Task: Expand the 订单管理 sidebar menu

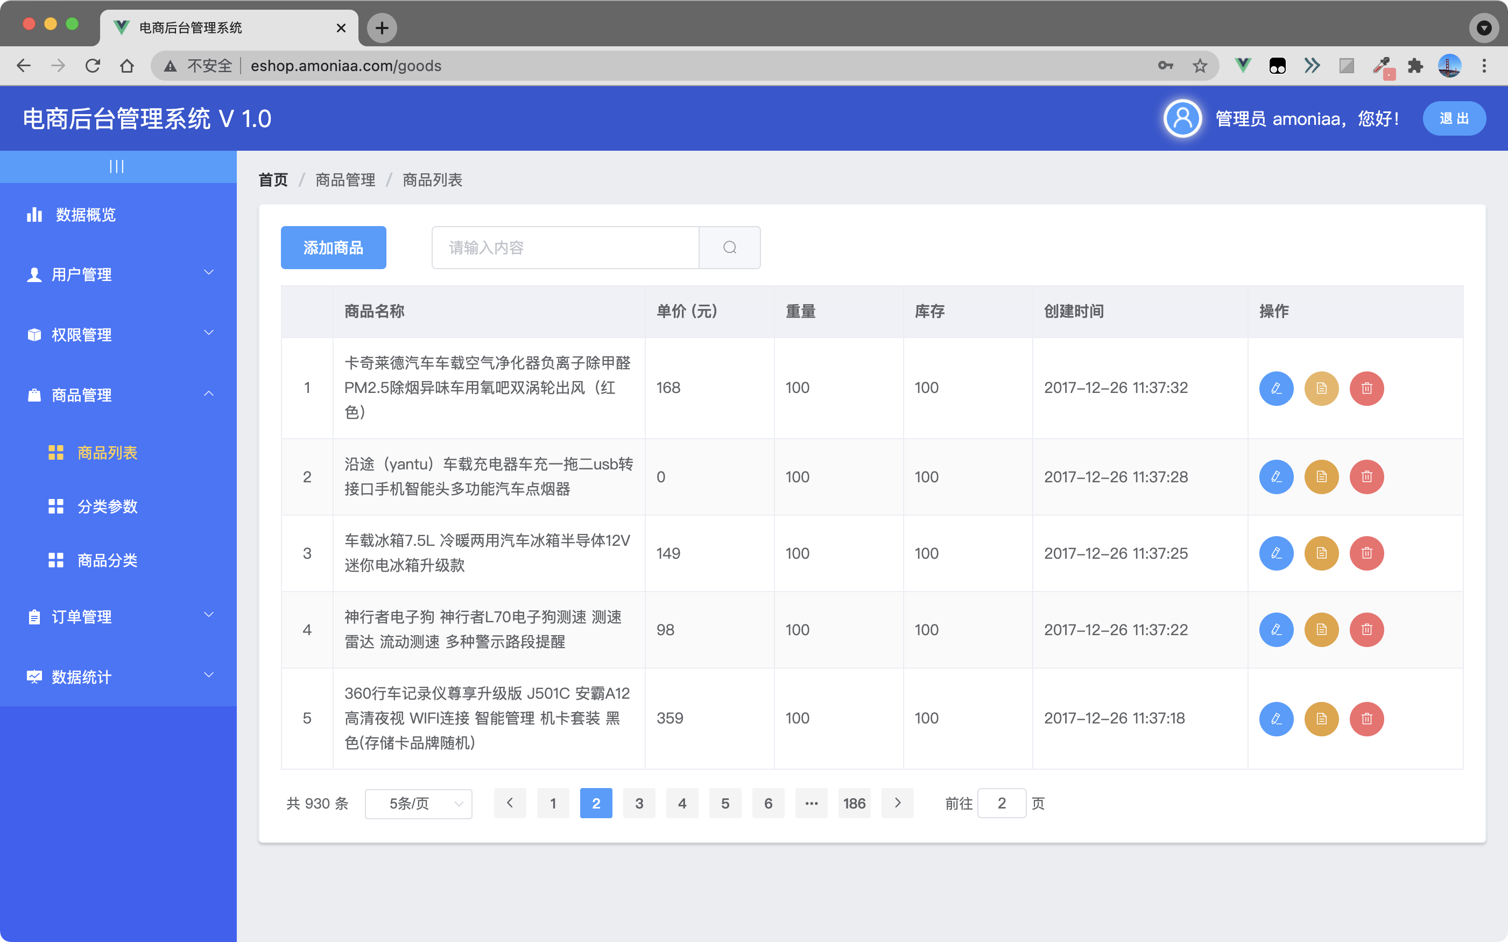Action: click(118, 617)
